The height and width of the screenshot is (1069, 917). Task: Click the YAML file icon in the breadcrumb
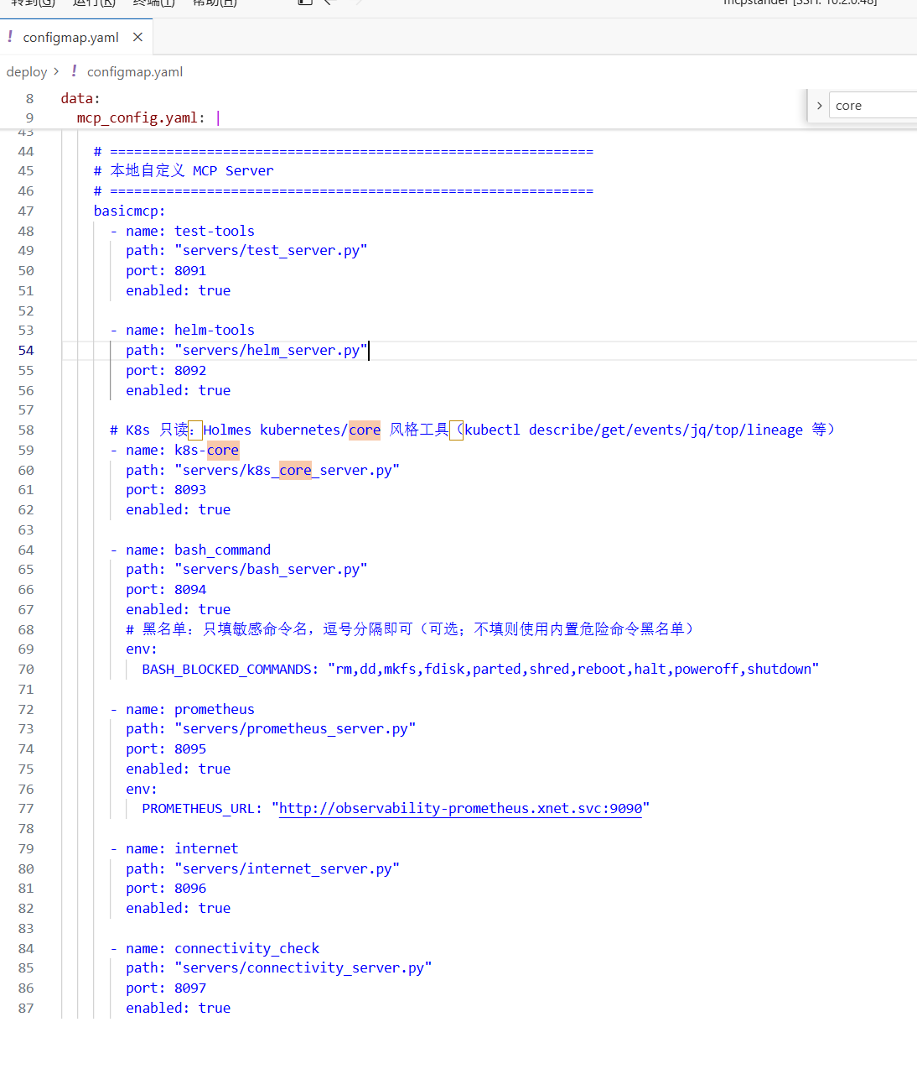point(74,71)
